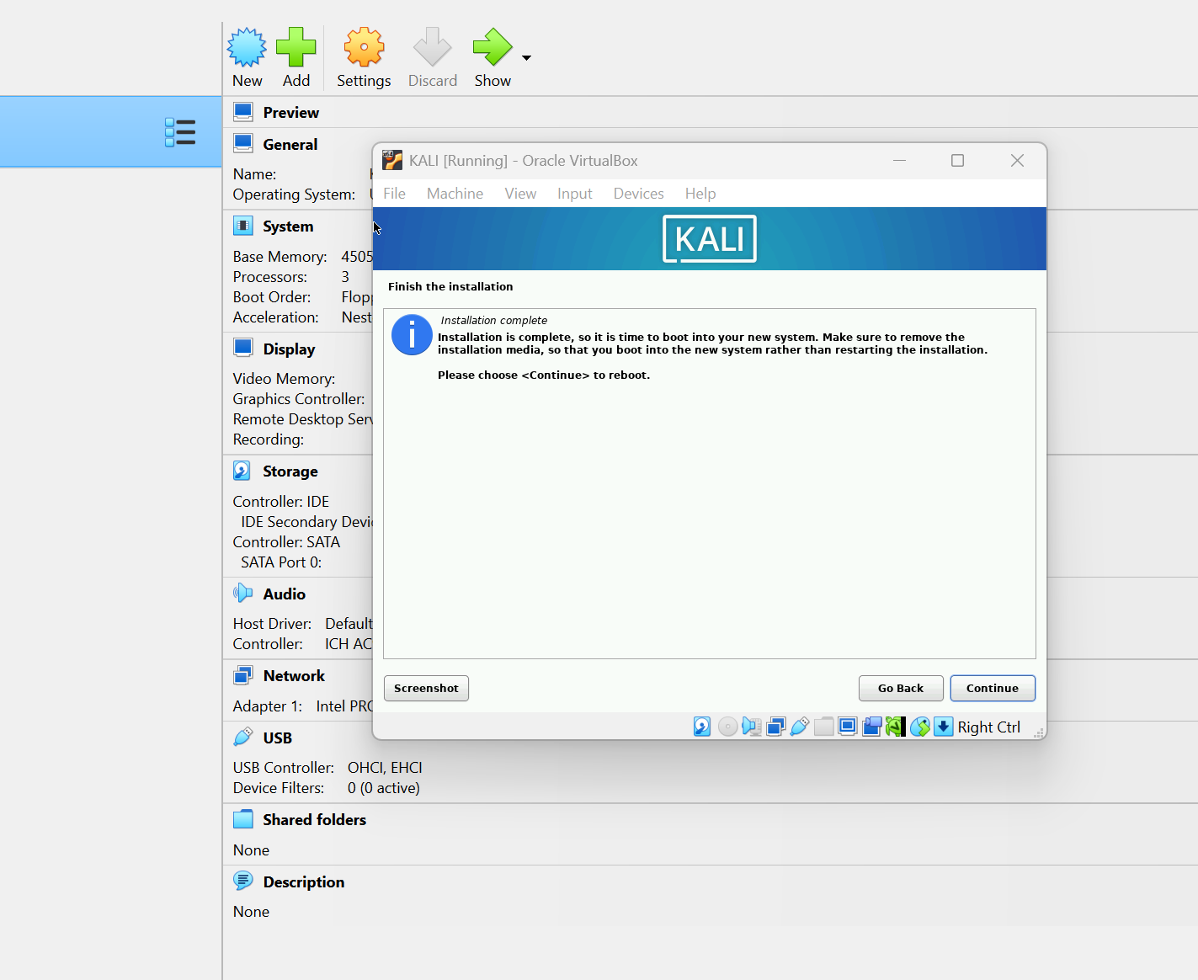Click the Go Back button
Screen dimensions: 1198x980
click(x=901, y=688)
